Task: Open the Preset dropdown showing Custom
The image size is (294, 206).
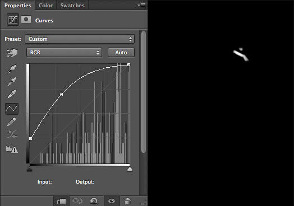Action: [x=80, y=39]
